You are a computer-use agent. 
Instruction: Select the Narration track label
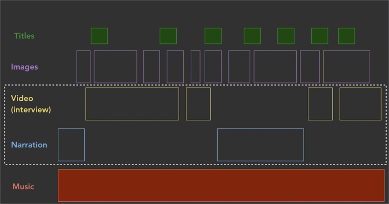29,145
